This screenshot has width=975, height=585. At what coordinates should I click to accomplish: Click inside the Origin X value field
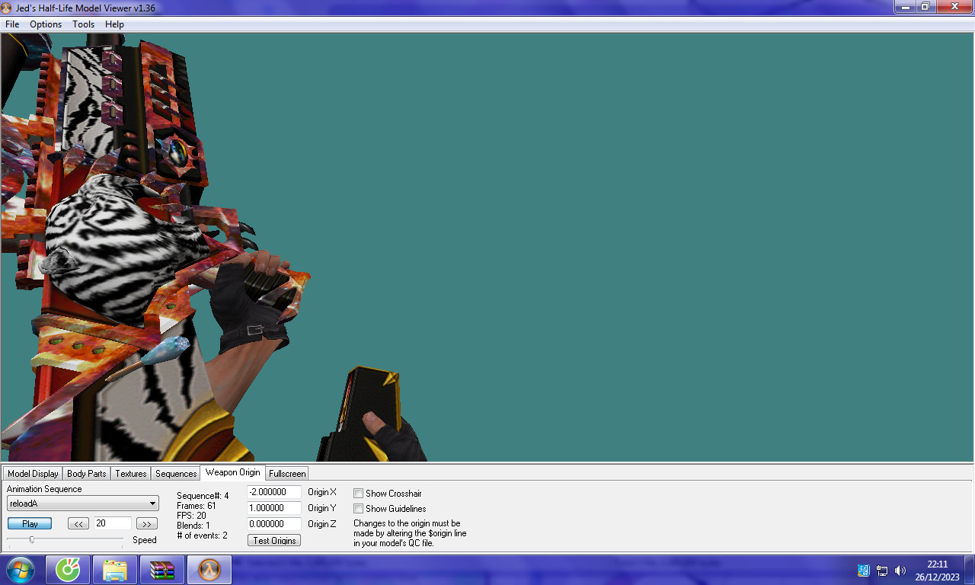click(x=273, y=491)
